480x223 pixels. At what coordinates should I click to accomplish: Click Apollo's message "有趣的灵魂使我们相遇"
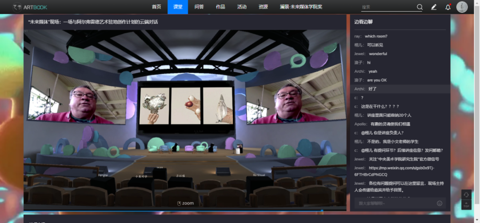click(x=390, y=124)
